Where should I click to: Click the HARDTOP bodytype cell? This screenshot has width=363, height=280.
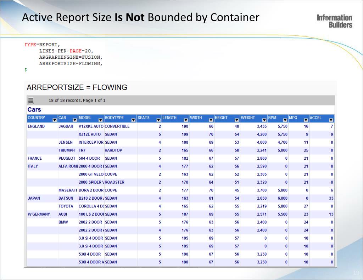[x=113, y=150]
